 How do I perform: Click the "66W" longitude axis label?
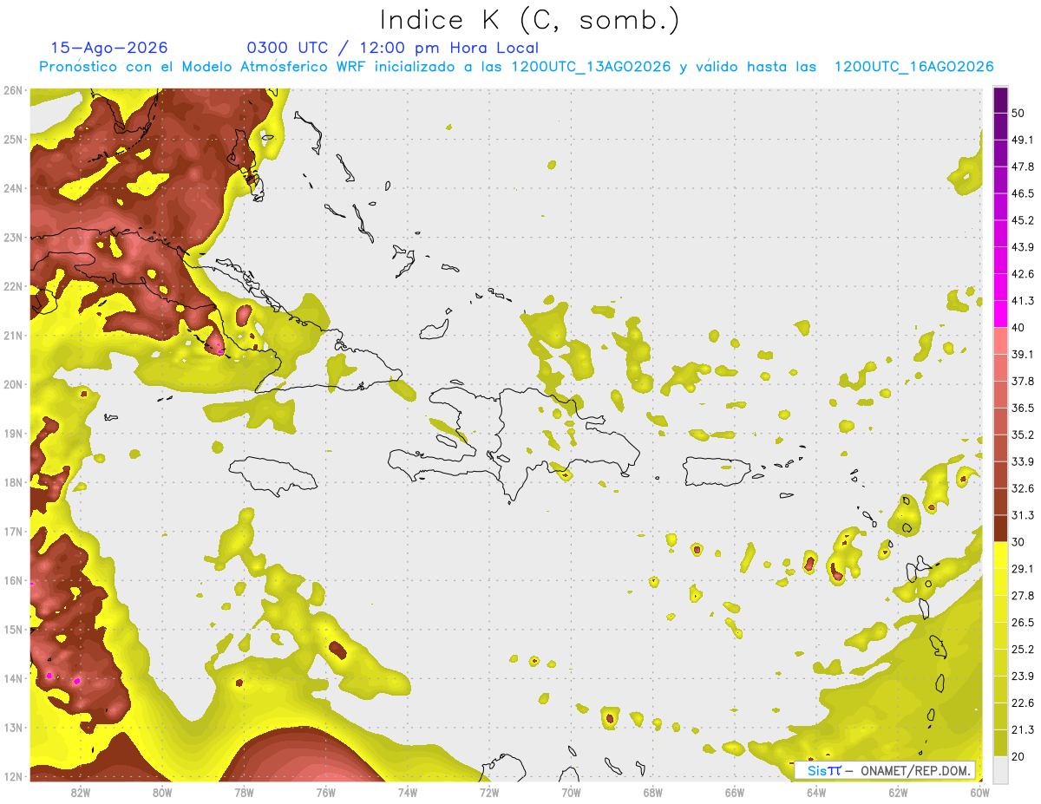(734, 792)
